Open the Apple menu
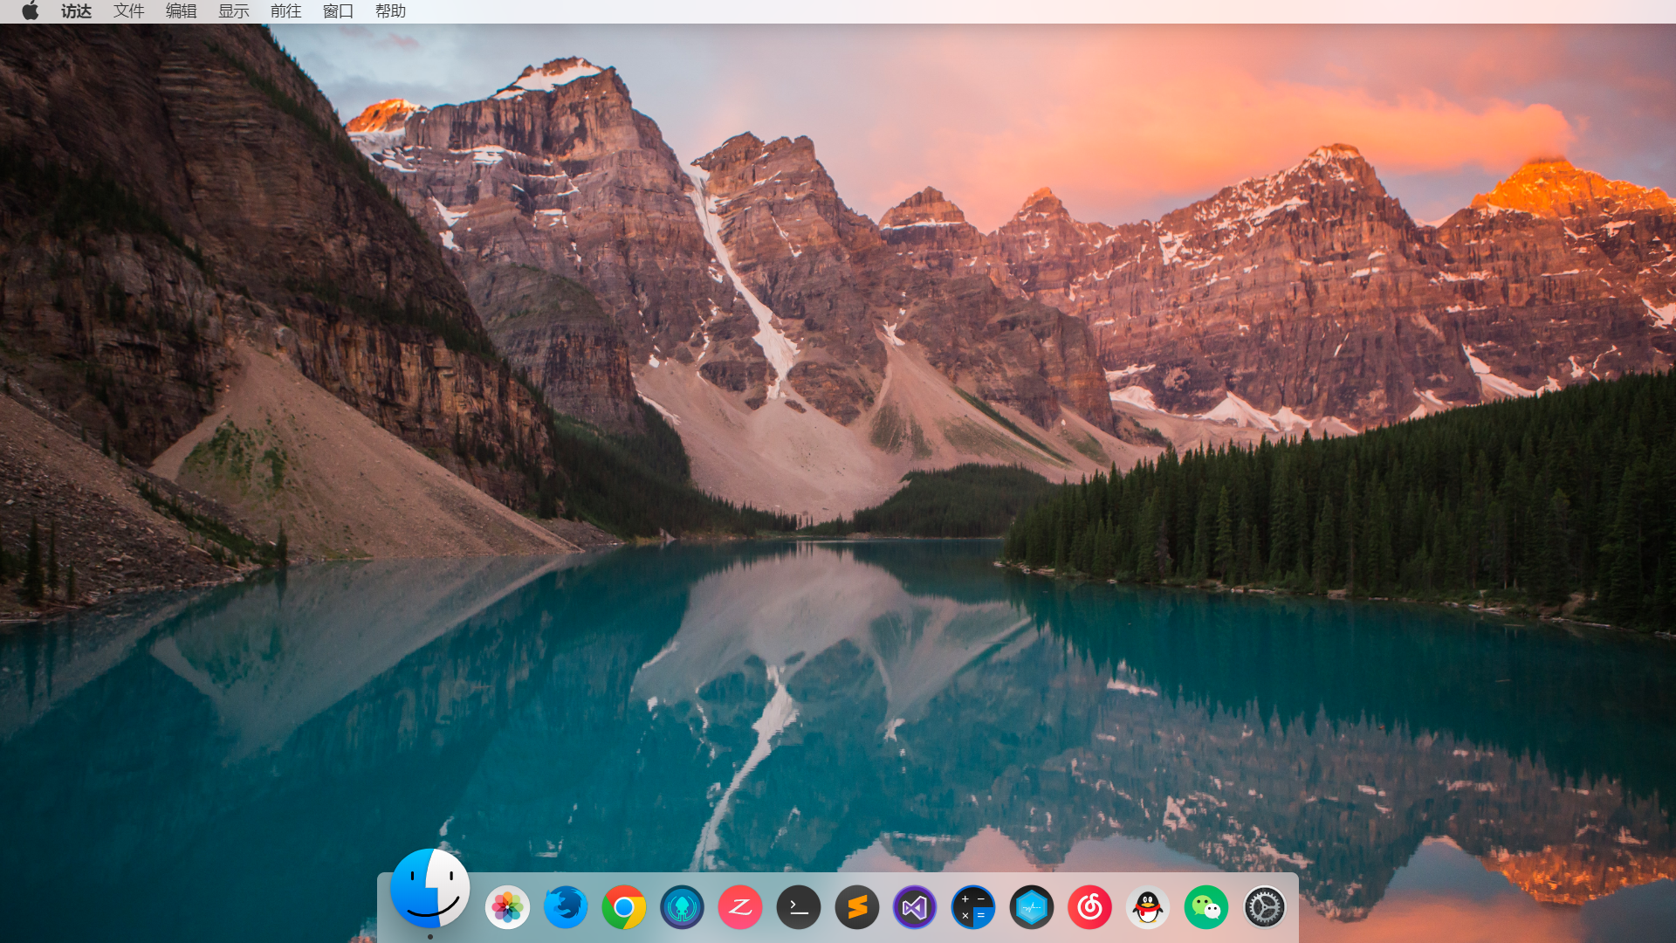 coord(30,11)
